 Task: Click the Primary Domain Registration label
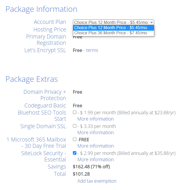click(x=46, y=40)
